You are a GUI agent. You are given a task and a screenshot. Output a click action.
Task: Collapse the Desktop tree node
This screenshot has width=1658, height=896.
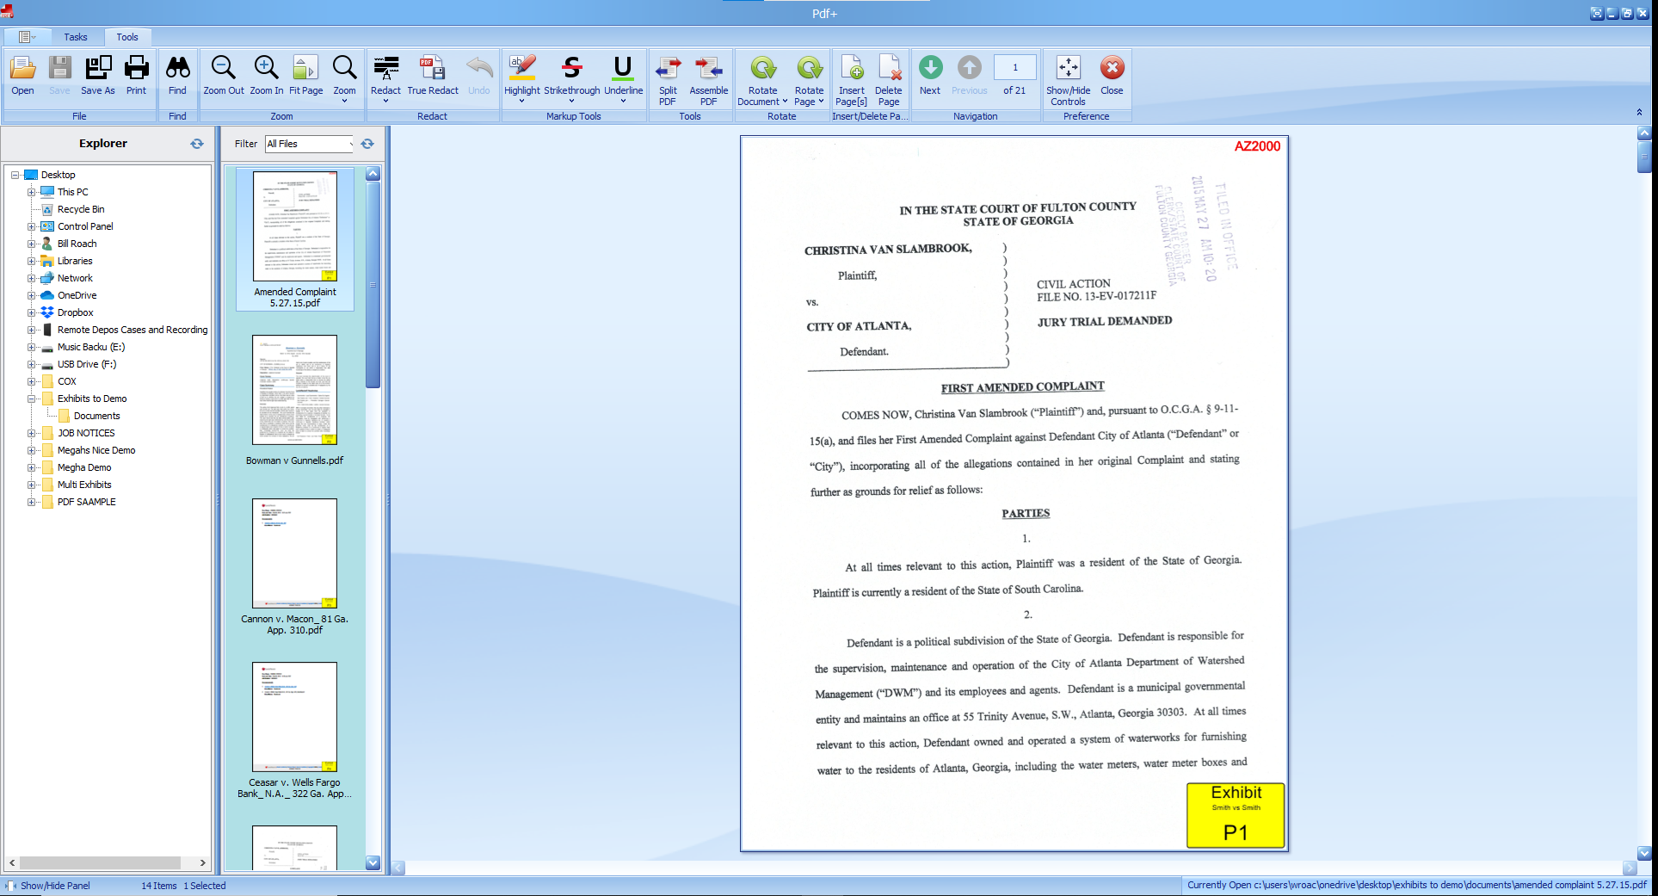[15, 175]
